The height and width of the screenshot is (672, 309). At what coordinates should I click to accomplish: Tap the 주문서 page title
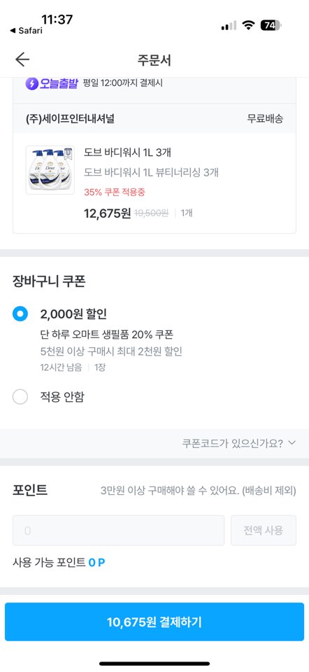click(x=154, y=60)
